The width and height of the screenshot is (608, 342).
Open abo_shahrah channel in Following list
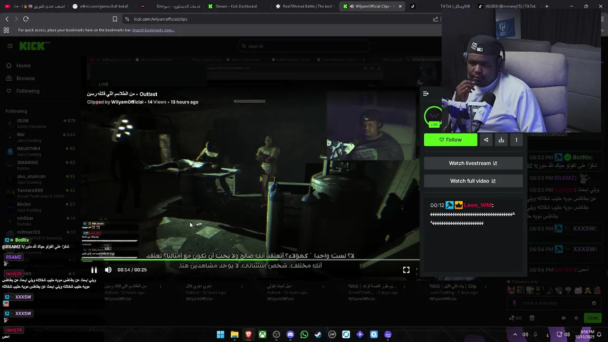(41, 179)
